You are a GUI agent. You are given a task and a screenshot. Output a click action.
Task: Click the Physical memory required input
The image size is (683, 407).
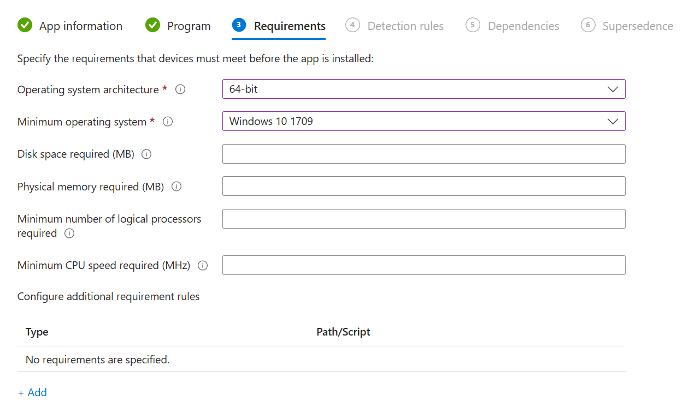tap(423, 186)
